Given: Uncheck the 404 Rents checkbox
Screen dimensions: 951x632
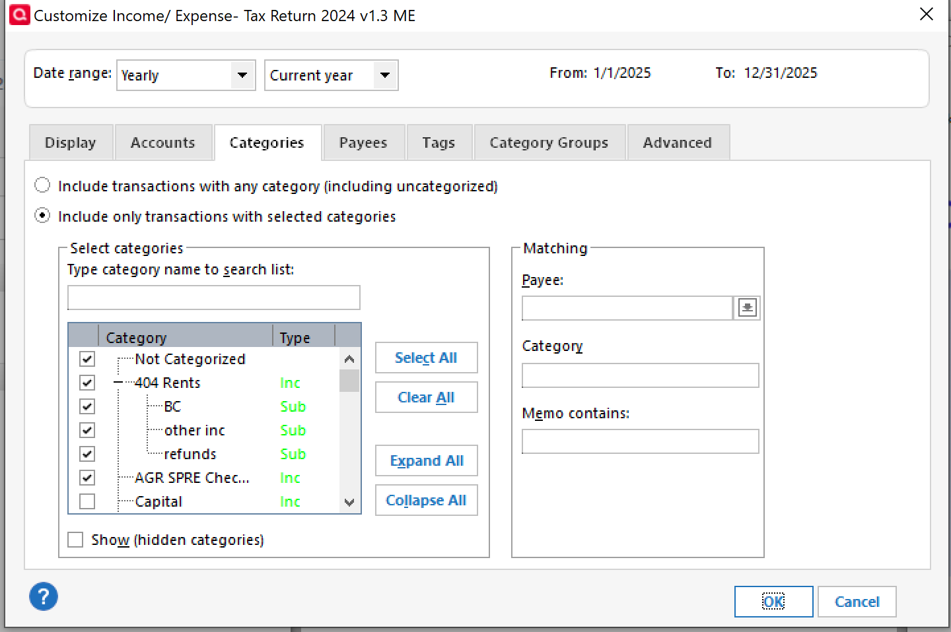Looking at the screenshot, I should coord(87,383).
